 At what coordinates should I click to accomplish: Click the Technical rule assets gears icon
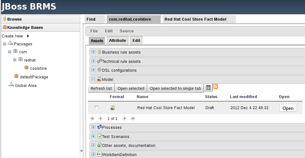[100, 61]
